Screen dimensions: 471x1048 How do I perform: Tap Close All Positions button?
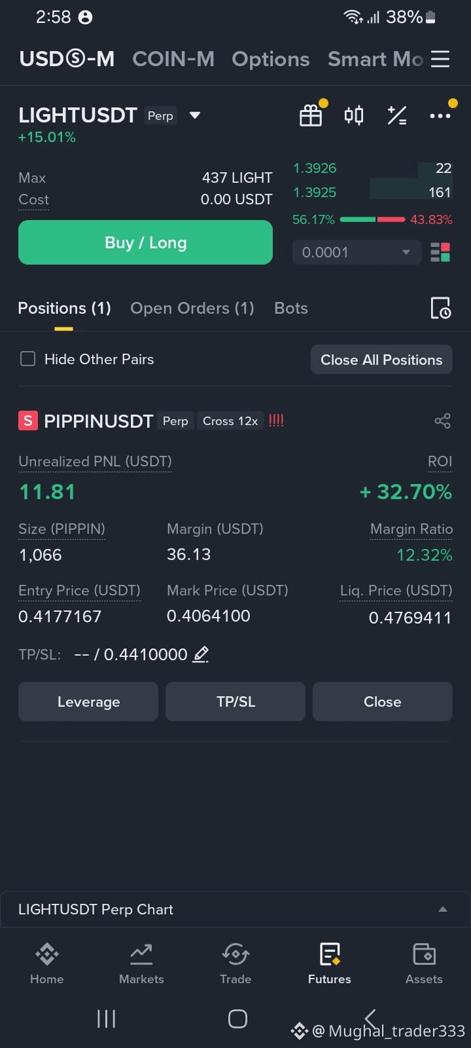381,360
